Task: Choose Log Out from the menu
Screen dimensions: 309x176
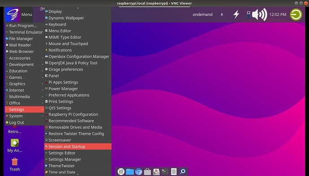Action: click(24, 122)
